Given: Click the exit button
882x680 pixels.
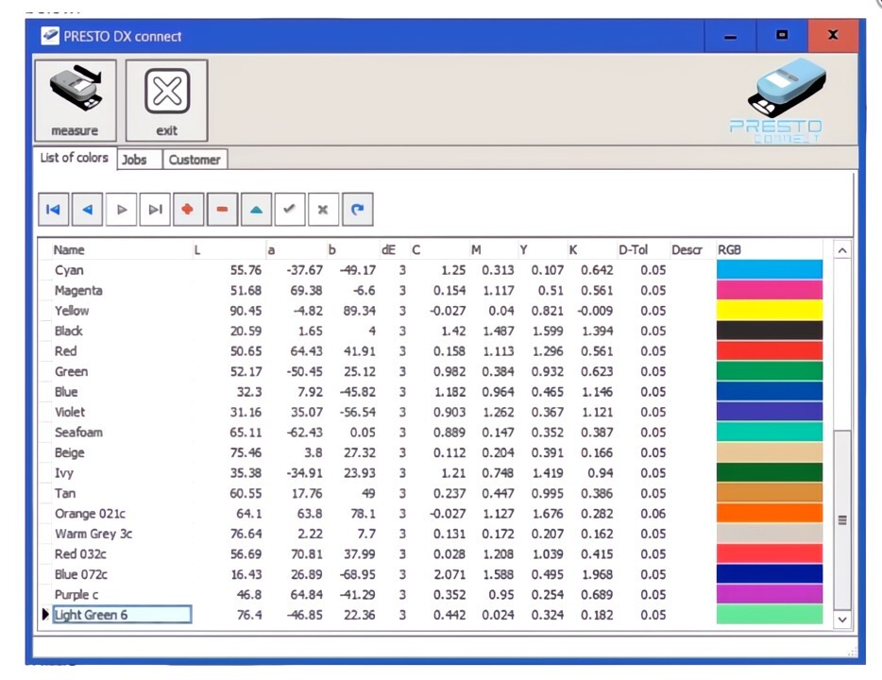Looking at the screenshot, I should coord(166,99).
